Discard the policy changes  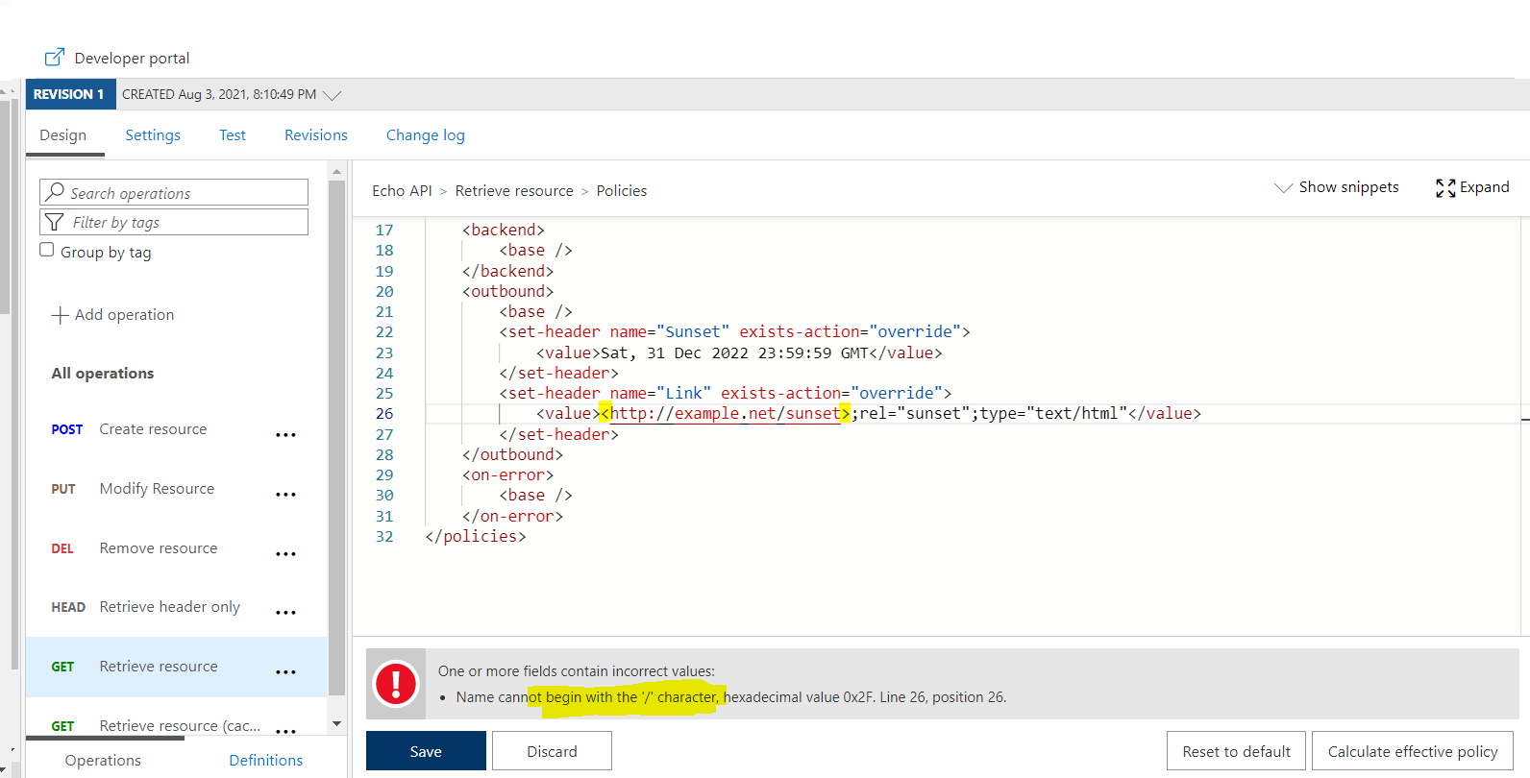[552, 751]
